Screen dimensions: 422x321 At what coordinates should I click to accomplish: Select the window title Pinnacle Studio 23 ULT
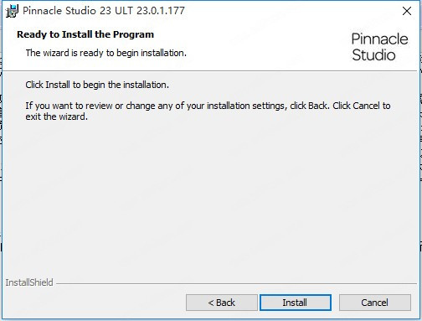[x=77, y=11]
